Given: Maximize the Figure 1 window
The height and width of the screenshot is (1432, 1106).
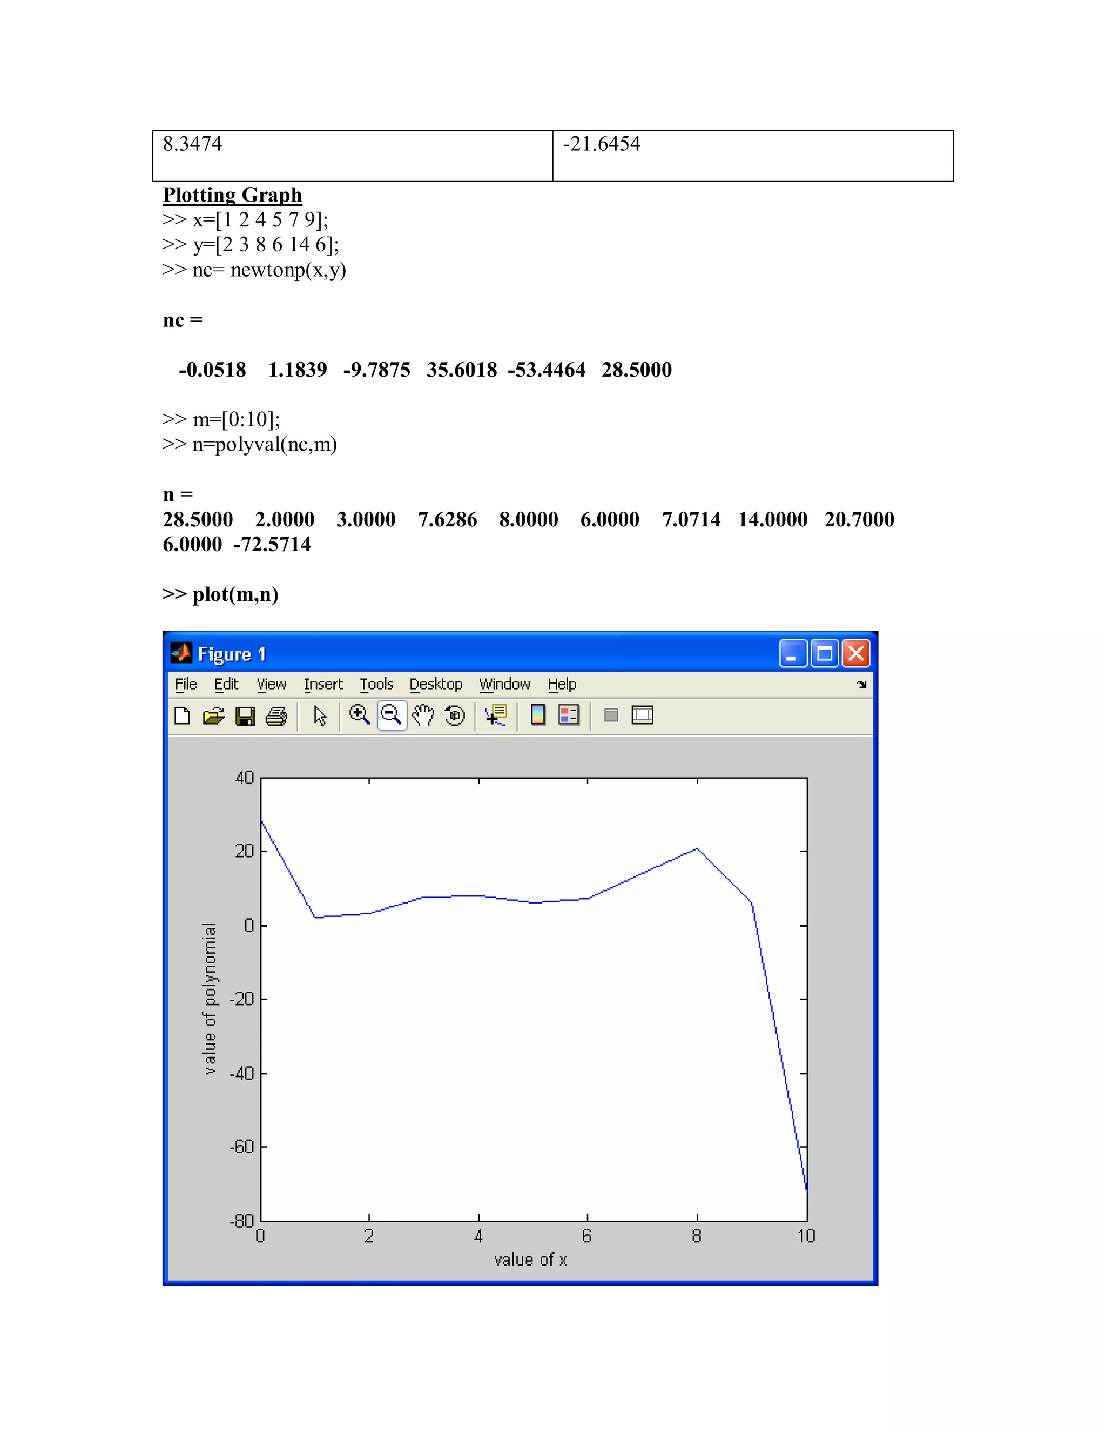Looking at the screenshot, I should pos(824,654).
